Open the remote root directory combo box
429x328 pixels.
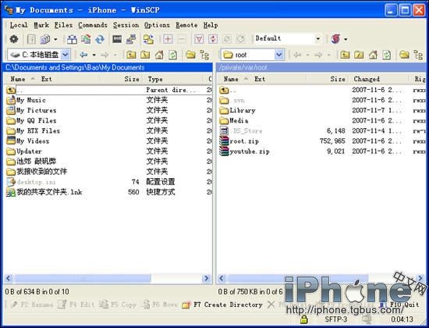click(252, 55)
